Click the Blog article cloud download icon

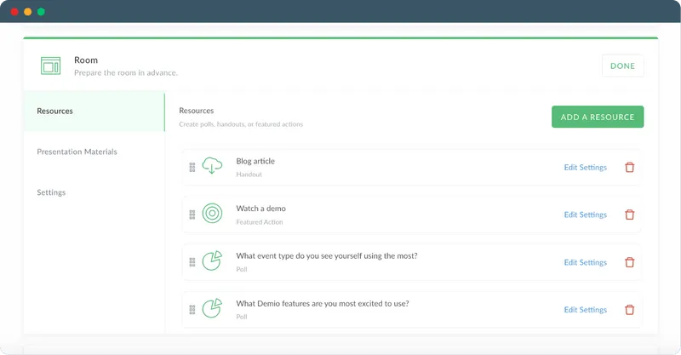point(212,166)
